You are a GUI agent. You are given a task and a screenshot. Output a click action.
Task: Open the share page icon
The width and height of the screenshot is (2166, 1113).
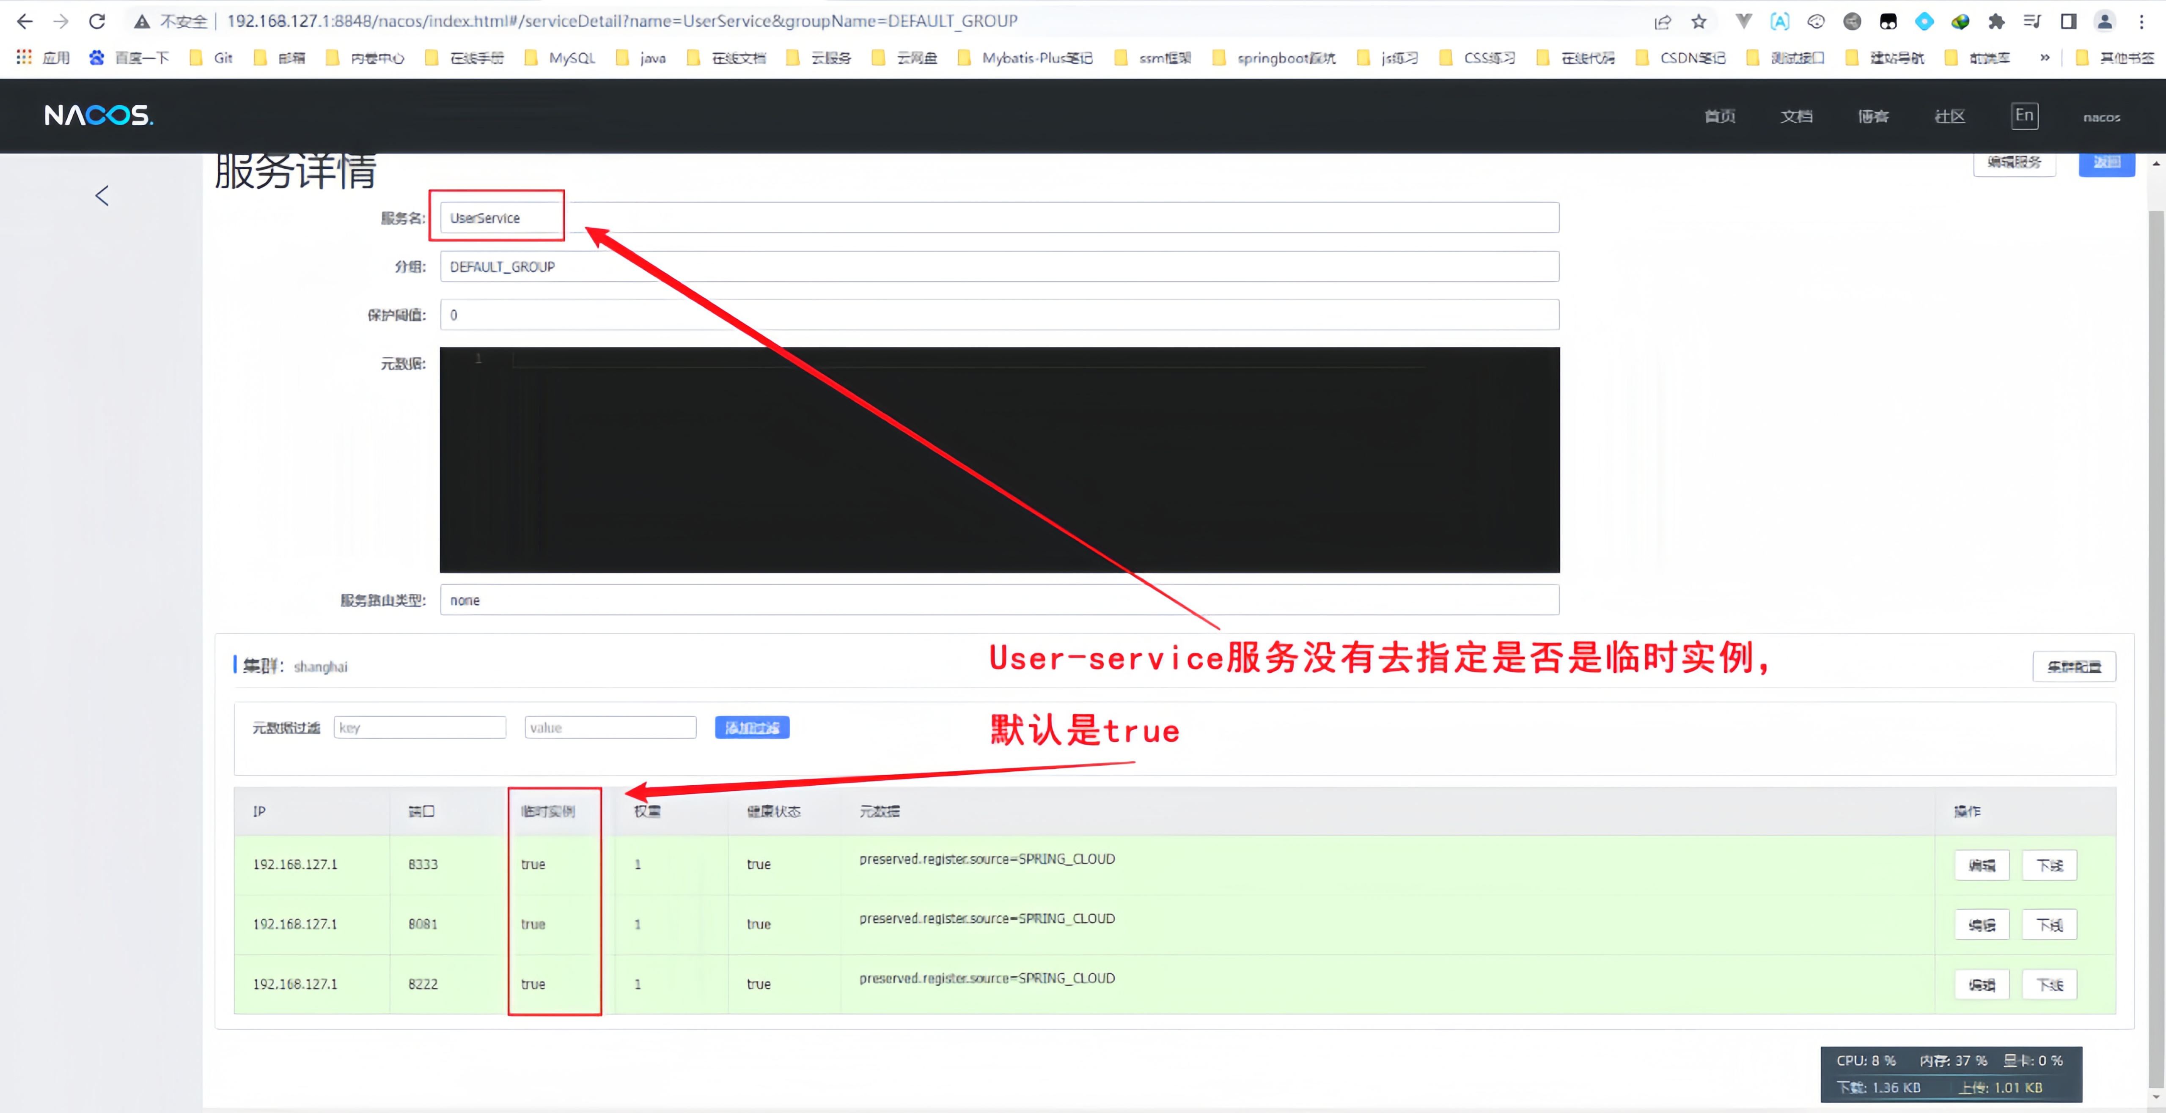pyautogui.click(x=1662, y=21)
